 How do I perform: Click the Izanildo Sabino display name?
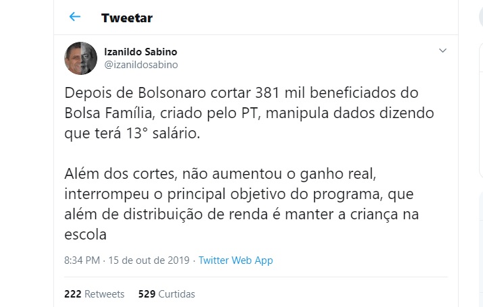pos(141,52)
